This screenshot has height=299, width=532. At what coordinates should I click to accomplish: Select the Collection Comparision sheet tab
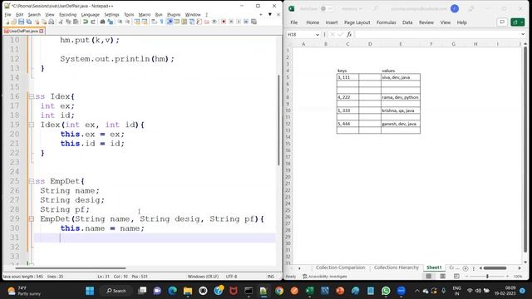pyautogui.click(x=340, y=267)
